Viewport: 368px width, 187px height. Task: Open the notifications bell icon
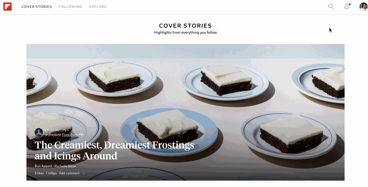347,6
